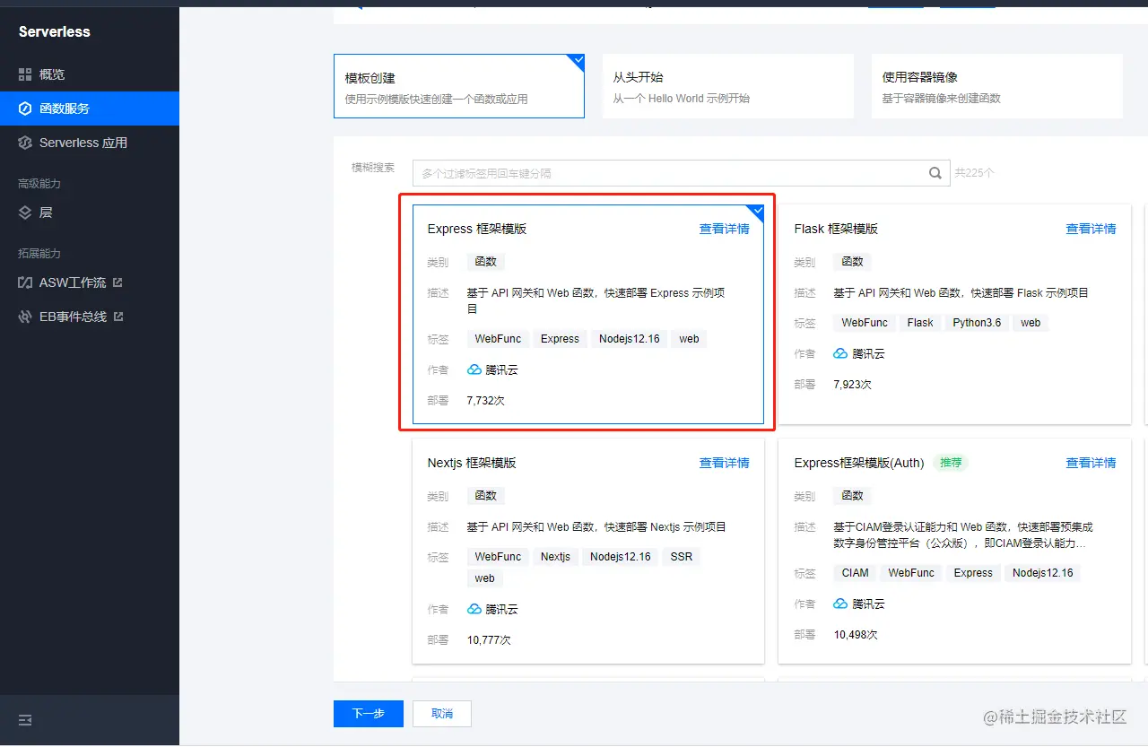The image size is (1148, 747).
Task: Click the Nodejs12.16 tag in Express 框架模版 card
Action: (630, 339)
